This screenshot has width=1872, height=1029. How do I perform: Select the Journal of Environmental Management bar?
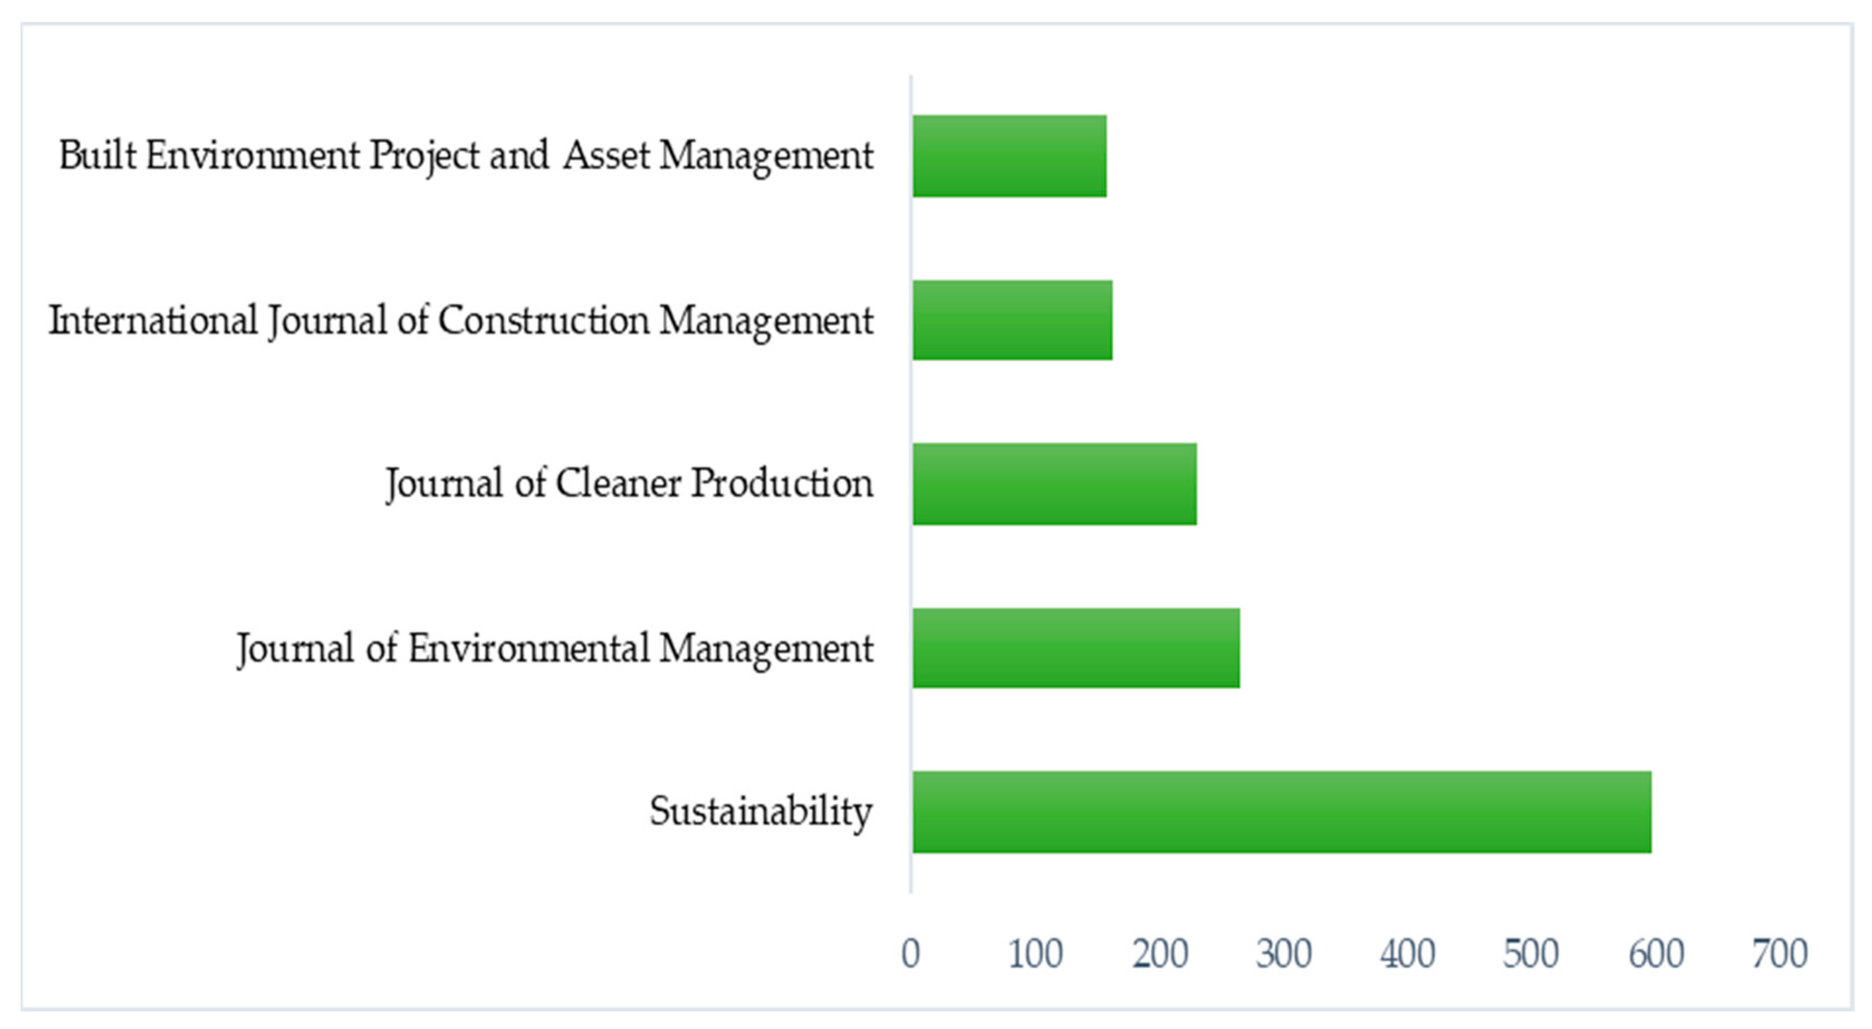[1076, 648]
